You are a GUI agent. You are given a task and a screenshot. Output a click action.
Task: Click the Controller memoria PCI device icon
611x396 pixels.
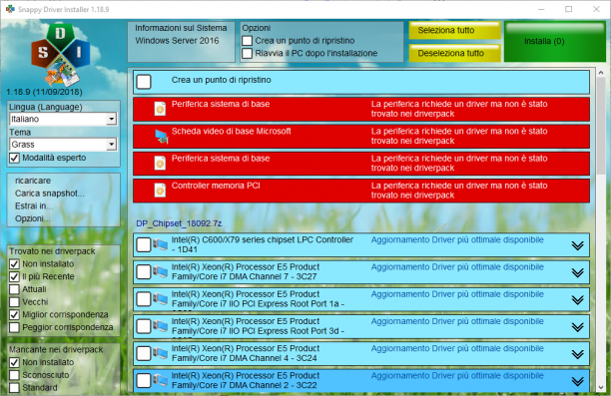pos(160,190)
